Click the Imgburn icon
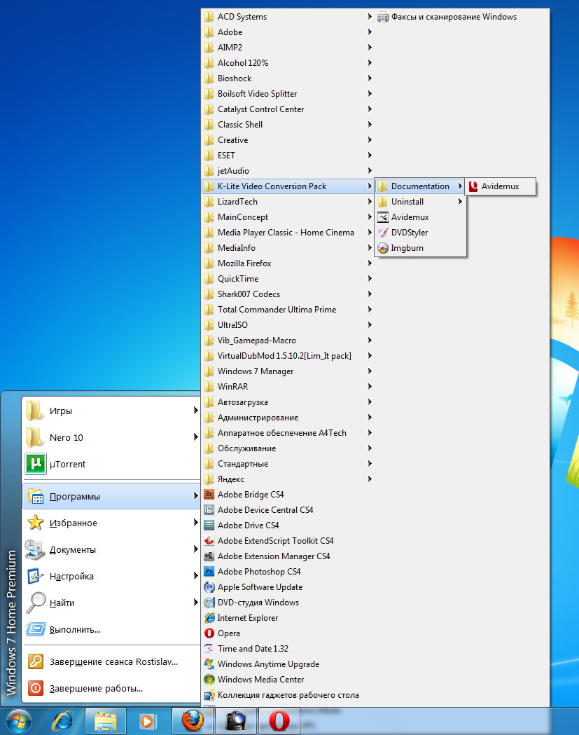 383,248
